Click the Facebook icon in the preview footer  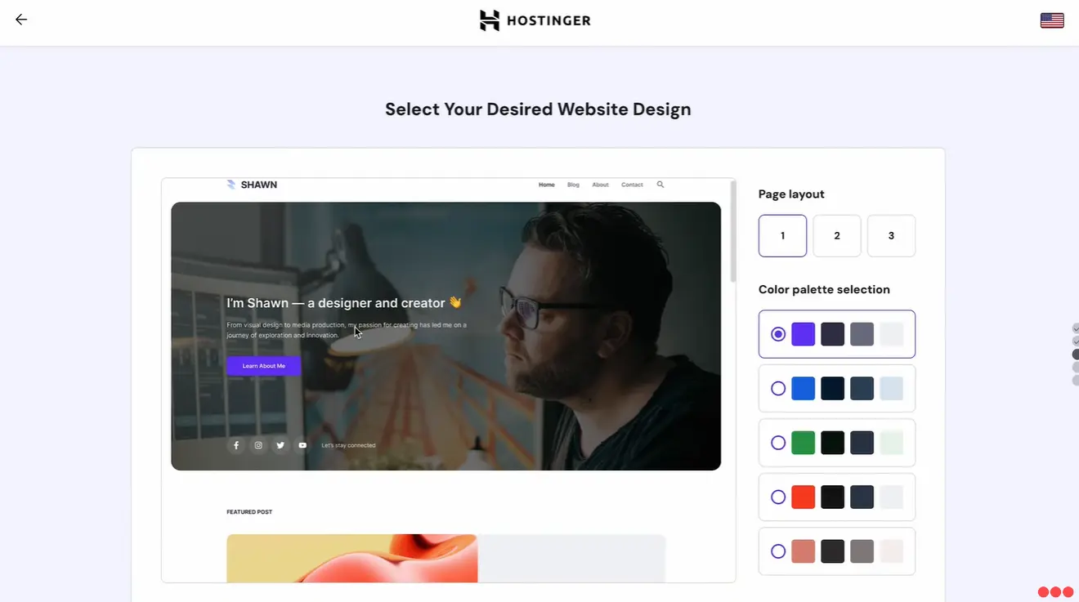coord(236,444)
